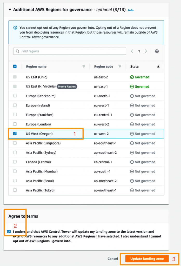The image size is (181, 266).
Task: Open the Info link beside section title
Action: click(x=131, y=10)
